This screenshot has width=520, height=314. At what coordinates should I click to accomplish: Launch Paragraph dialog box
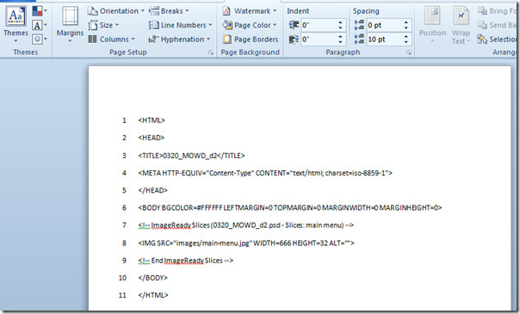point(409,52)
